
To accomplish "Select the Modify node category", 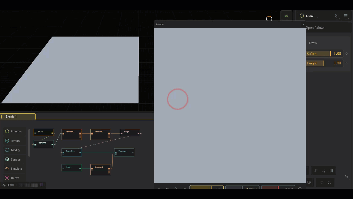I will point(13,150).
